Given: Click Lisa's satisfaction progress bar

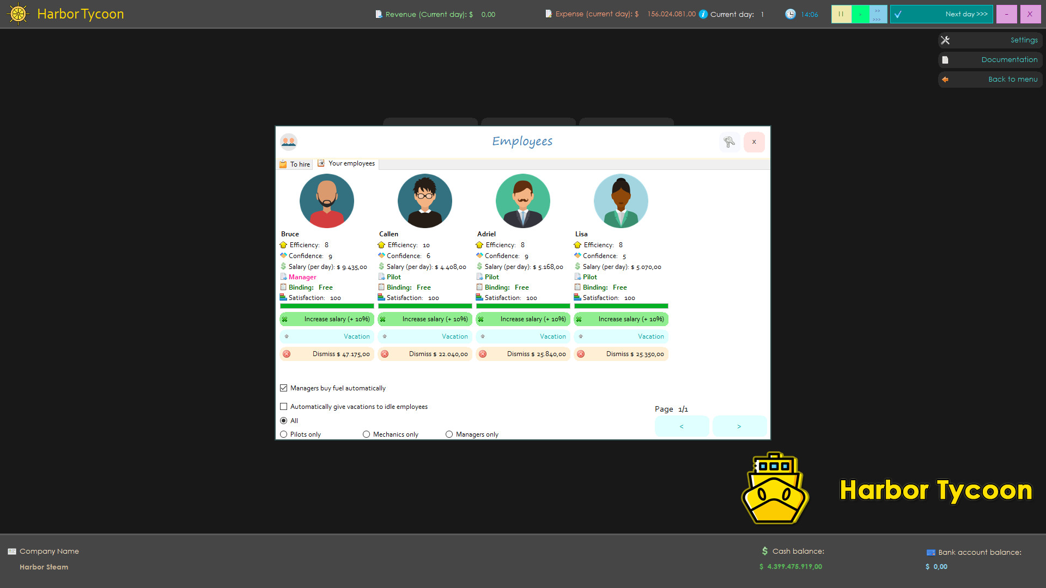Looking at the screenshot, I should point(621,306).
